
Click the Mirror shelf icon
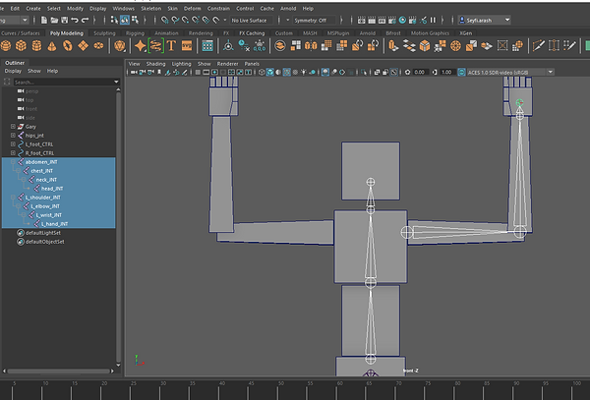(x=311, y=46)
